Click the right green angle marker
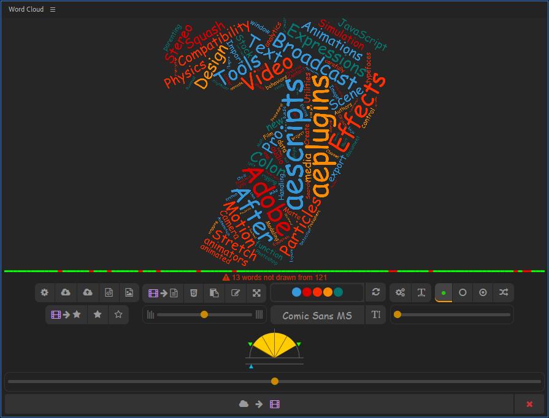The image size is (549, 418). coord(299,344)
